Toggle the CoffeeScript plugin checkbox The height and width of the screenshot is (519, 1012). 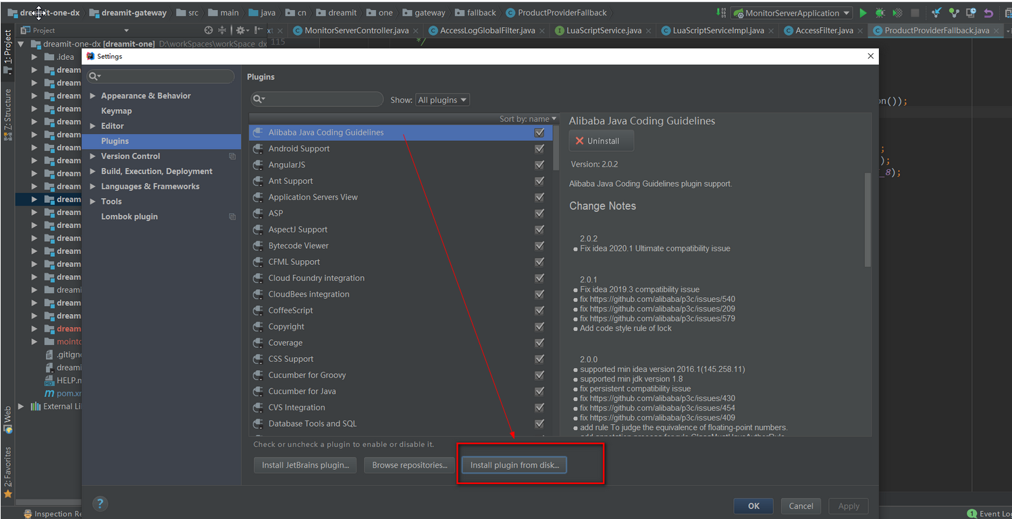click(539, 311)
